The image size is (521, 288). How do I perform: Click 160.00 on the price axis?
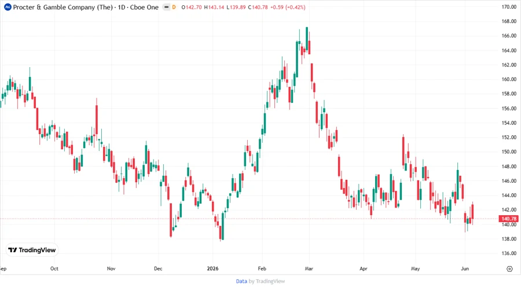click(x=509, y=79)
